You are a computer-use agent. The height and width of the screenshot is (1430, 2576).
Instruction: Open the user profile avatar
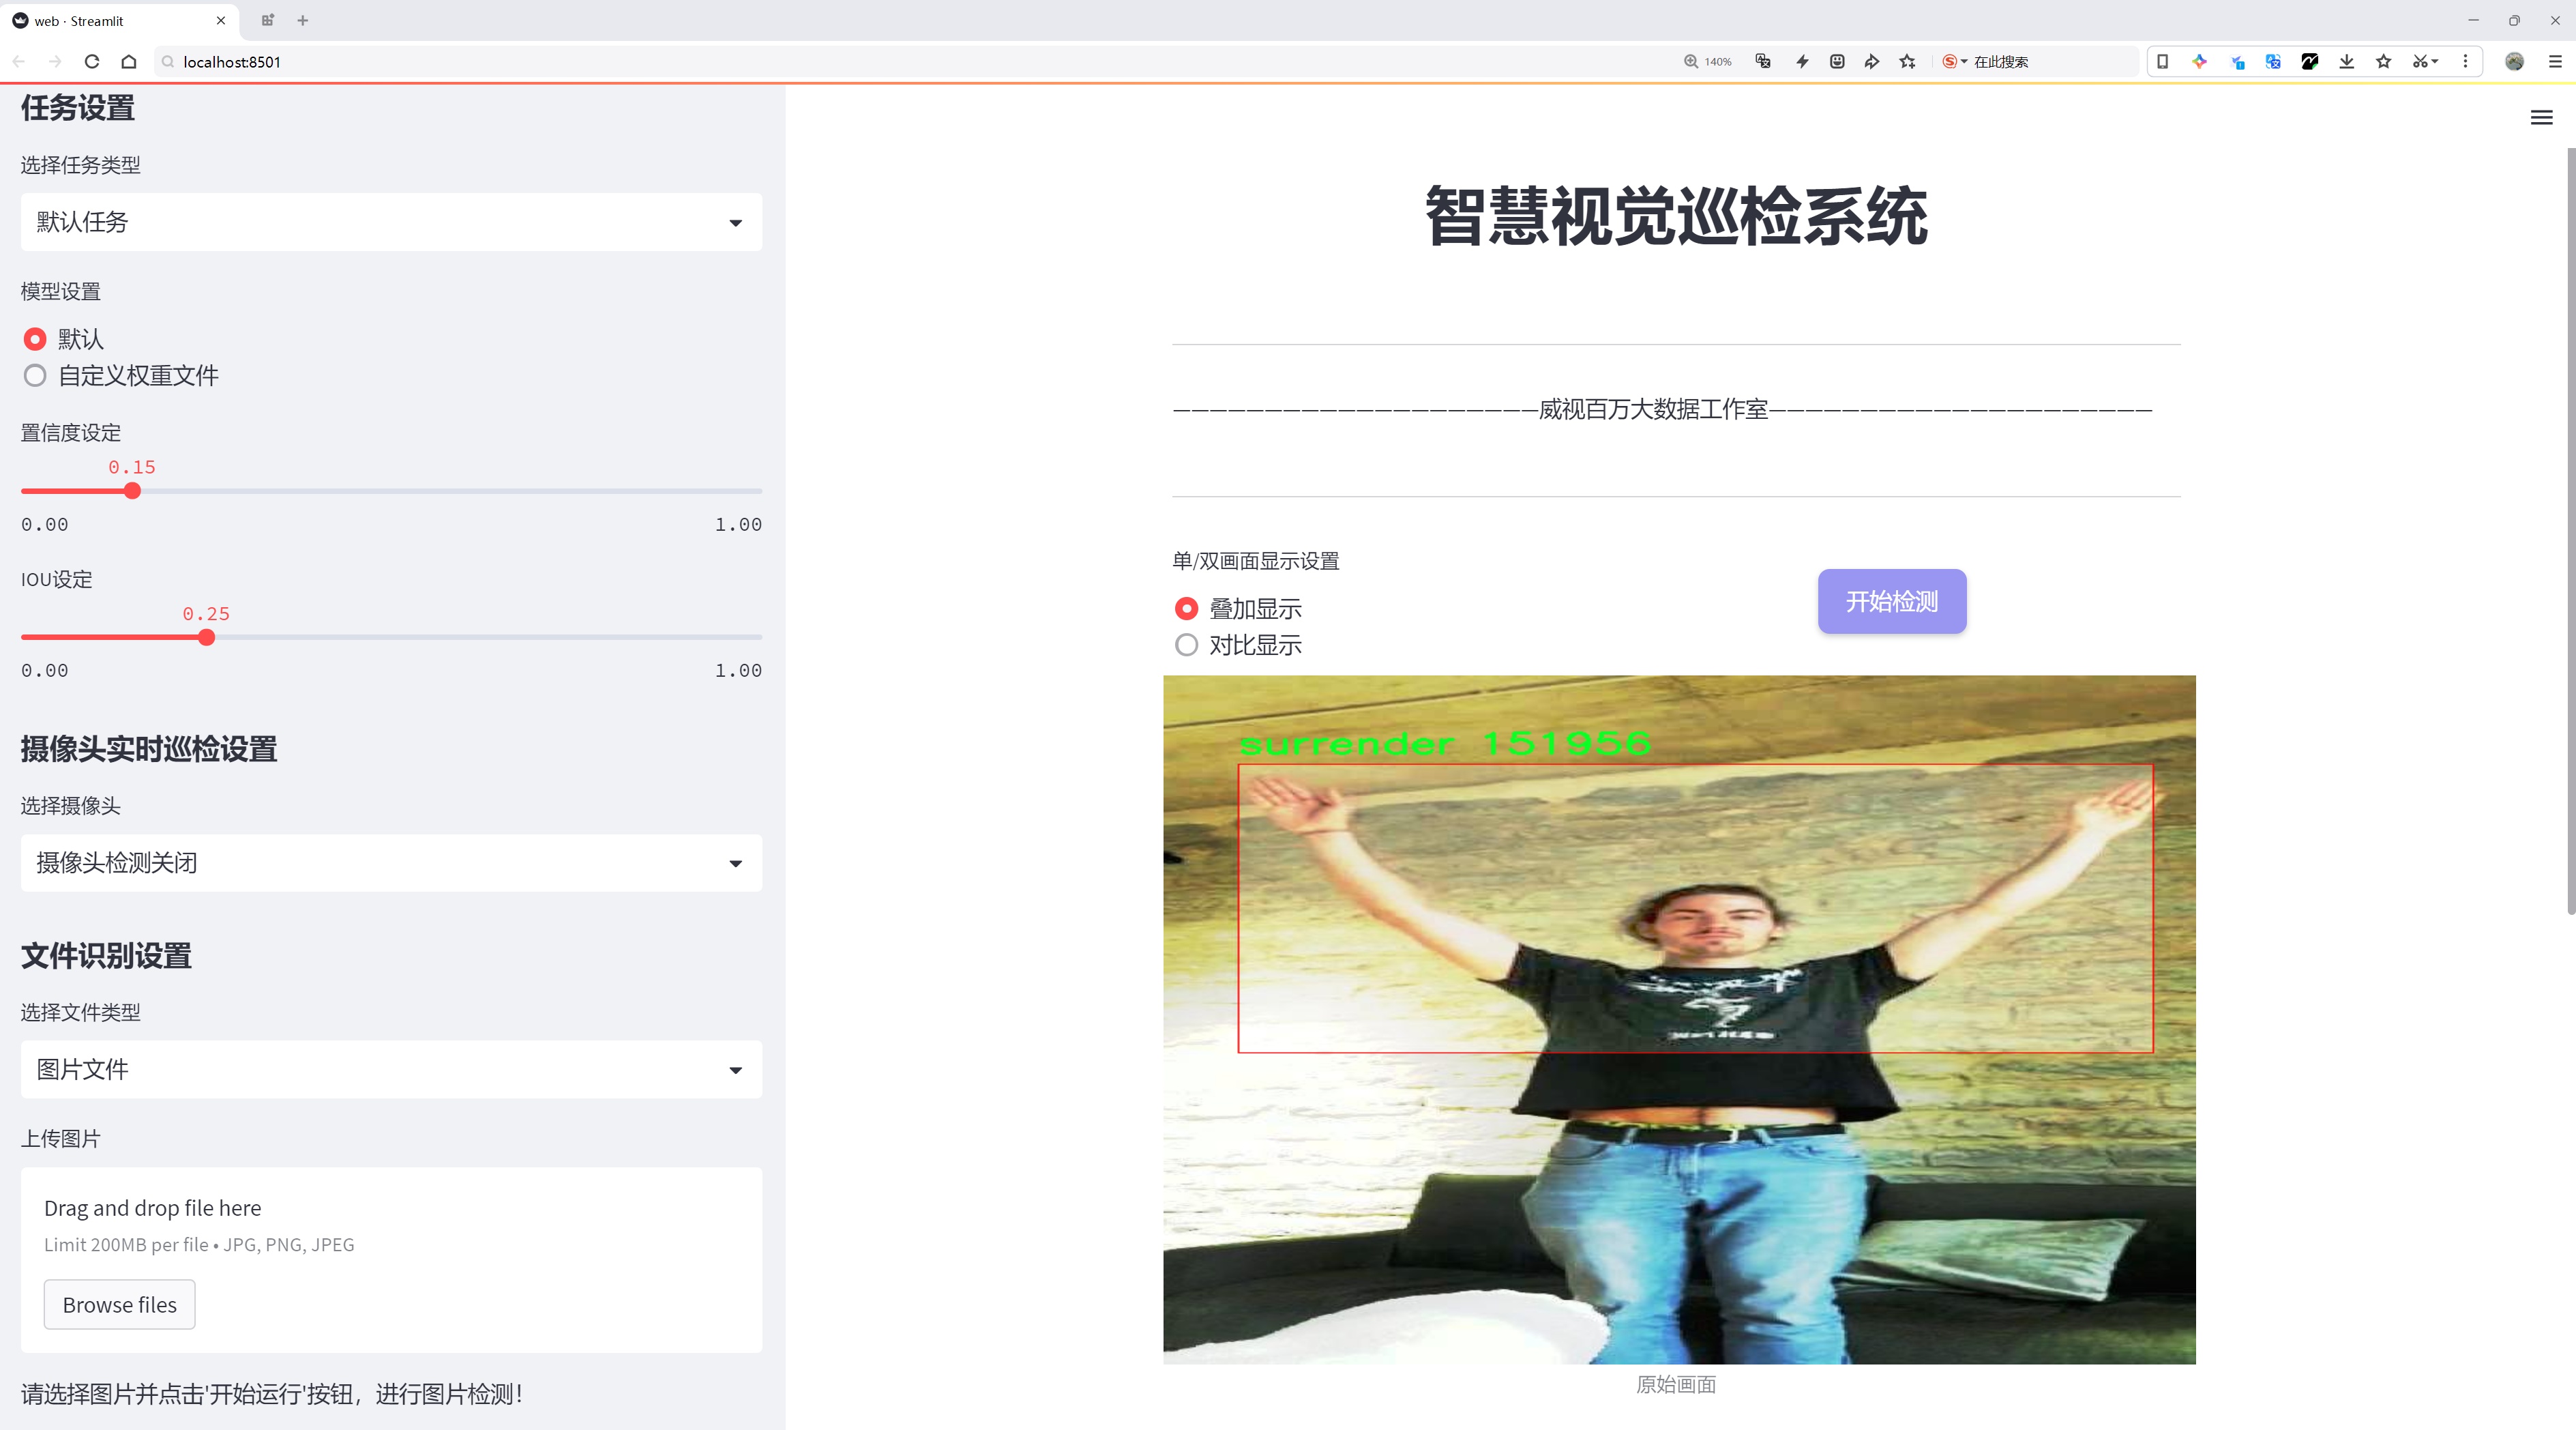pos(2514,62)
